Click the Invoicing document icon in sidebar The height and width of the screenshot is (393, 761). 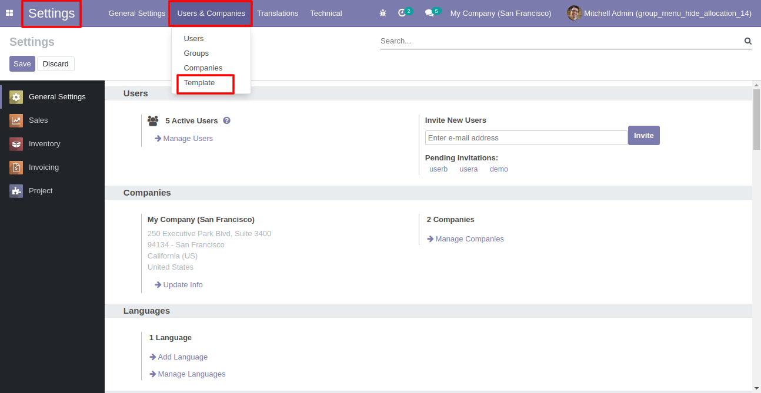16,167
